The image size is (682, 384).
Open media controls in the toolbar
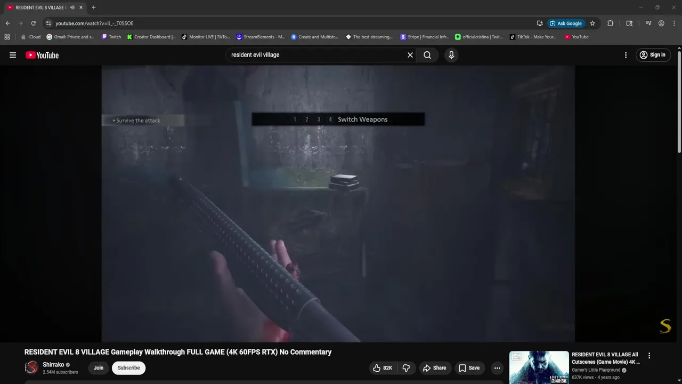point(648,23)
